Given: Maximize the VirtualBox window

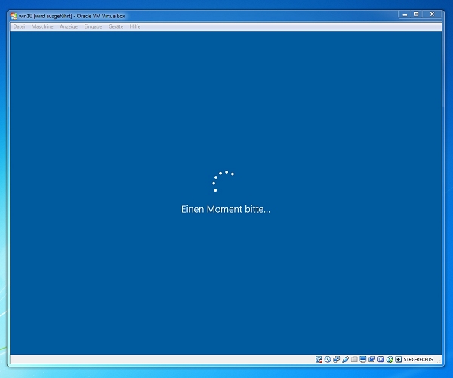Looking at the screenshot, I should pyautogui.click(x=416, y=14).
